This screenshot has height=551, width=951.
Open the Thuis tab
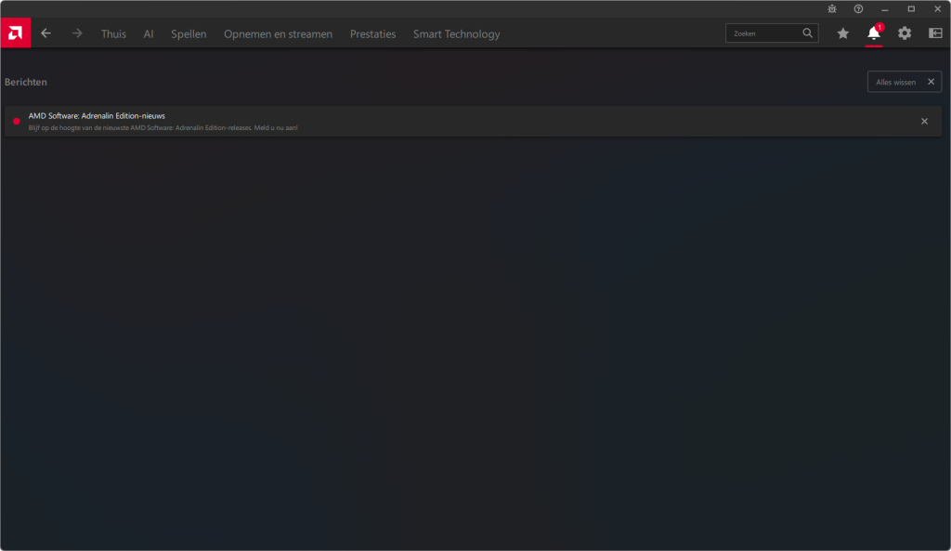pyautogui.click(x=113, y=34)
